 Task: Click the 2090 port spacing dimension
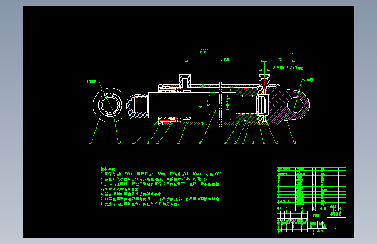point(225,59)
